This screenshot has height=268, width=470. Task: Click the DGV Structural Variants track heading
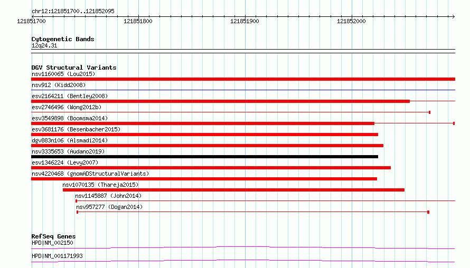[x=74, y=68]
